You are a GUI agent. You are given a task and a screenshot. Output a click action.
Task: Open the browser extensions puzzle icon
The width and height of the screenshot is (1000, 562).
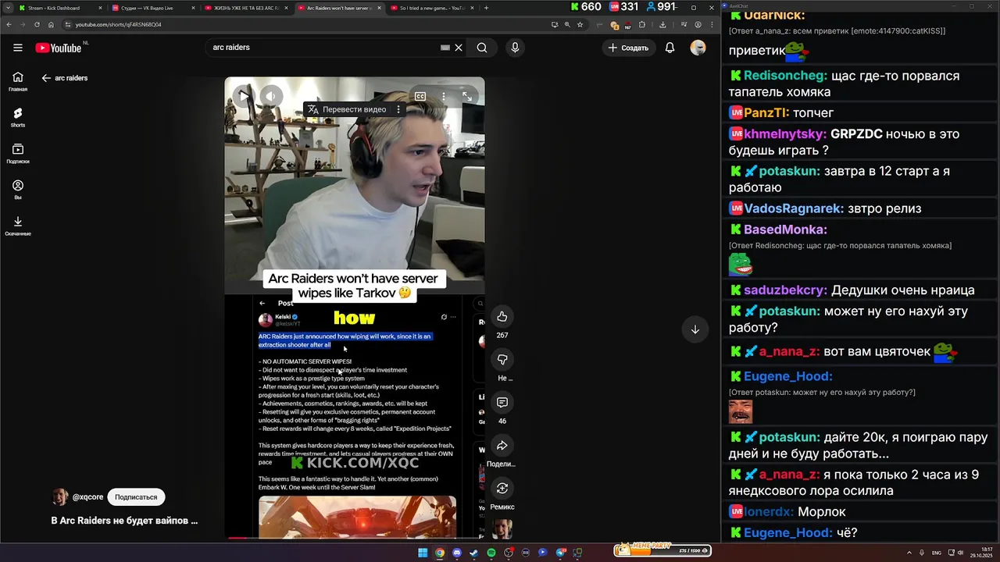[642, 24]
